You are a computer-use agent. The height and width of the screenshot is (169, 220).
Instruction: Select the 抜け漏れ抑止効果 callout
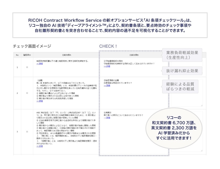(182, 70)
